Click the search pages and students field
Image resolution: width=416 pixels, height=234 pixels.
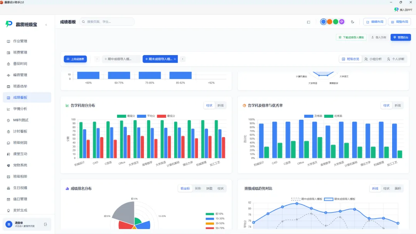[x=107, y=22]
